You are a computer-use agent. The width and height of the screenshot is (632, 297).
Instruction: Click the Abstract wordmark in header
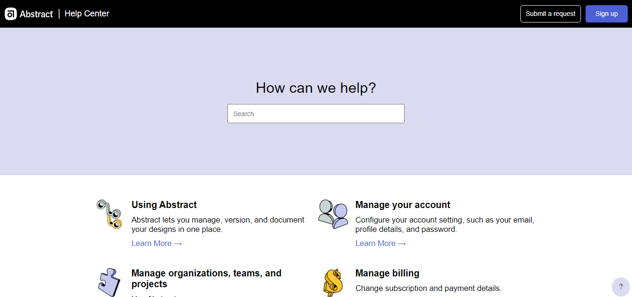click(x=36, y=14)
